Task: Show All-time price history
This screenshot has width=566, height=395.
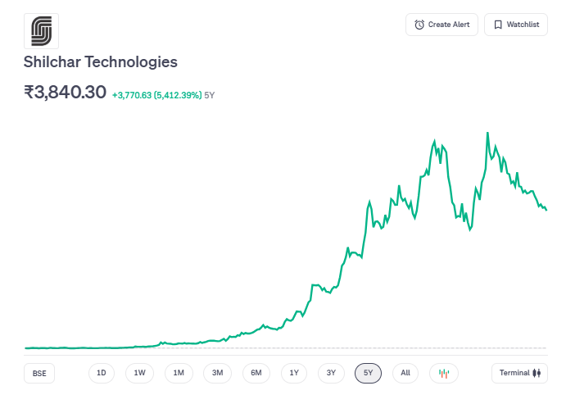Action: click(x=405, y=373)
